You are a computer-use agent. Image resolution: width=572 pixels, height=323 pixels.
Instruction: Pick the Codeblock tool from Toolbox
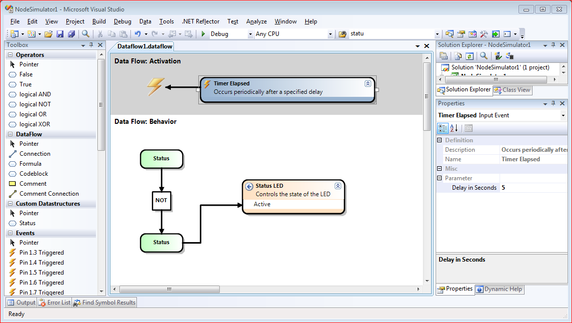click(x=33, y=174)
